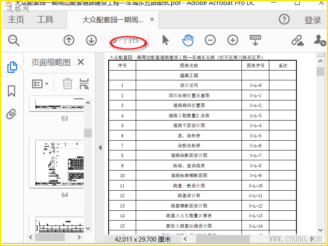Switch to the 主页 tab
The height and width of the screenshot is (246, 328).
pos(16,19)
